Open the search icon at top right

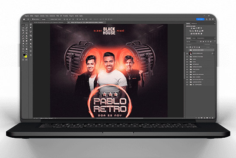click(207, 19)
